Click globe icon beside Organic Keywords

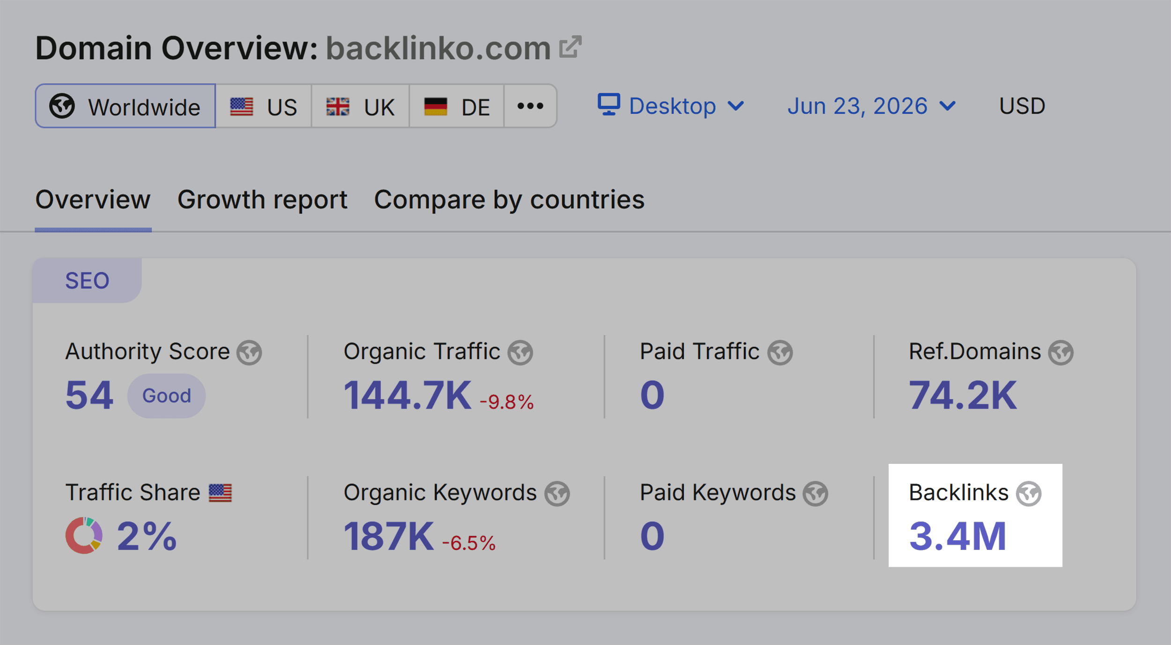557,494
